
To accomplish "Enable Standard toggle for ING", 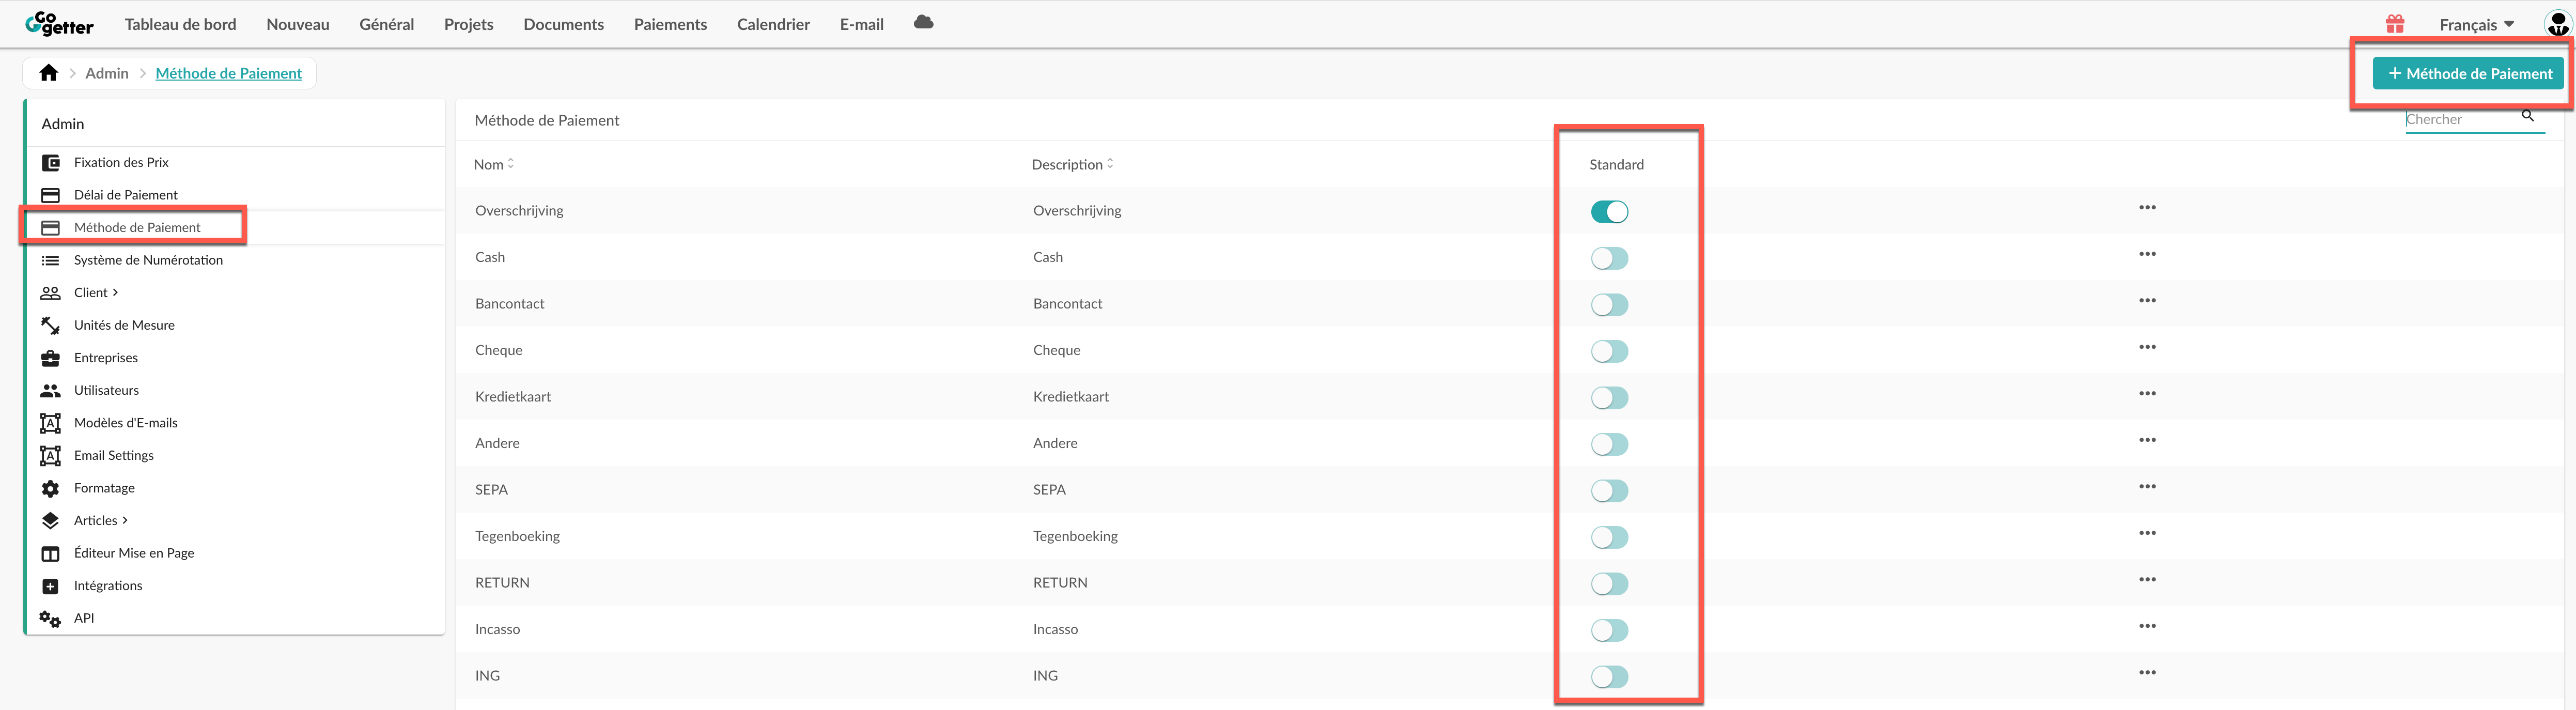I will (1609, 677).
